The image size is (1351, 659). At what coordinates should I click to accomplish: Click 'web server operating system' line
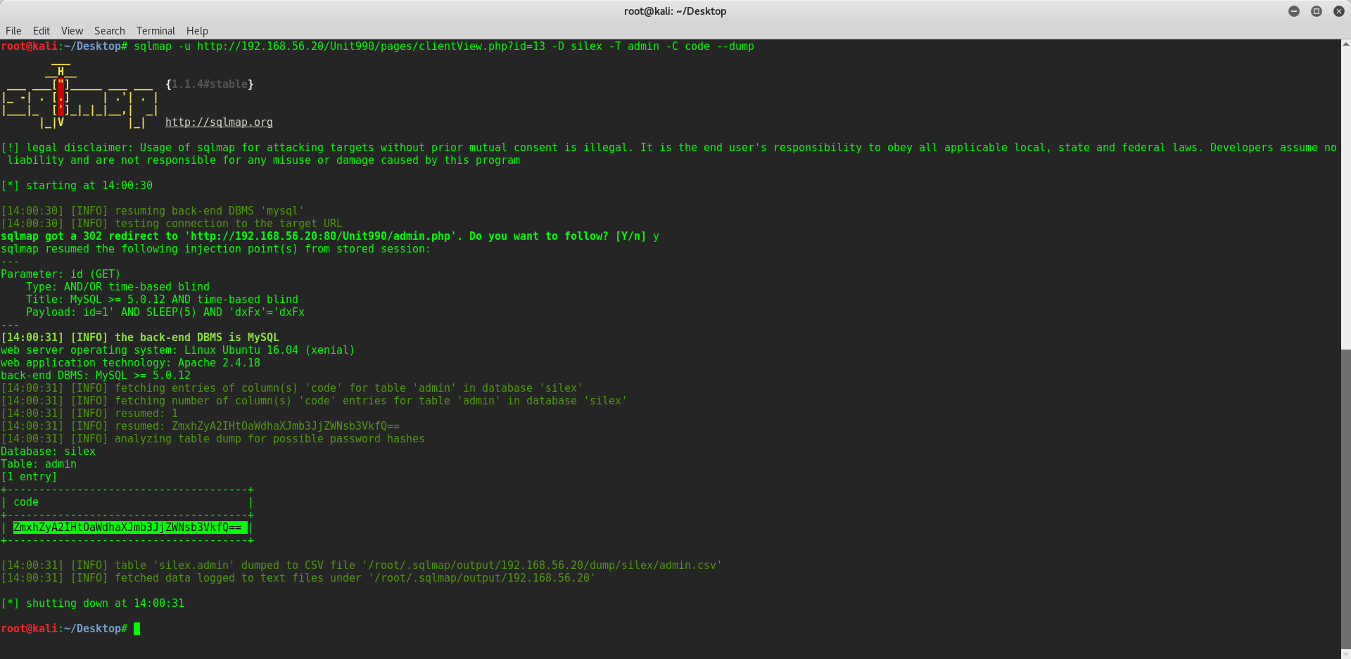pos(177,350)
